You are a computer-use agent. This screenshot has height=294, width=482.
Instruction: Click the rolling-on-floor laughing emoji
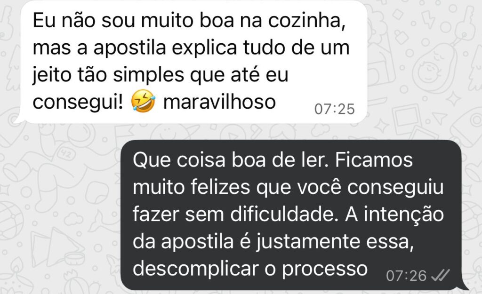143,101
